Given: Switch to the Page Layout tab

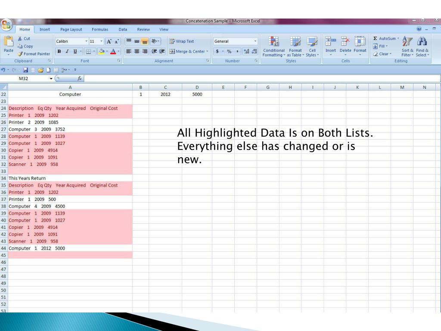Looking at the screenshot, I should (71, 29).
